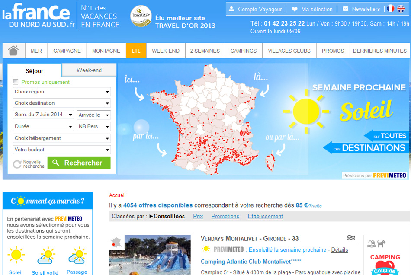View the swimming pool amenity icon

[372, 244]
